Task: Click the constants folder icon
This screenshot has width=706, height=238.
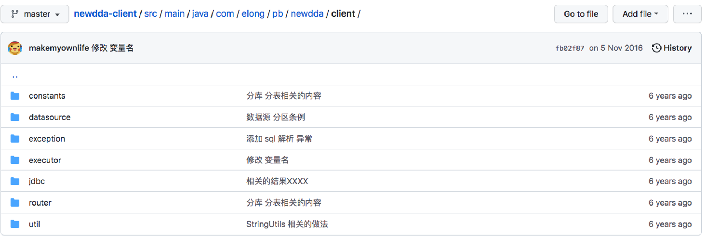Action: click(x=15, y=96)
